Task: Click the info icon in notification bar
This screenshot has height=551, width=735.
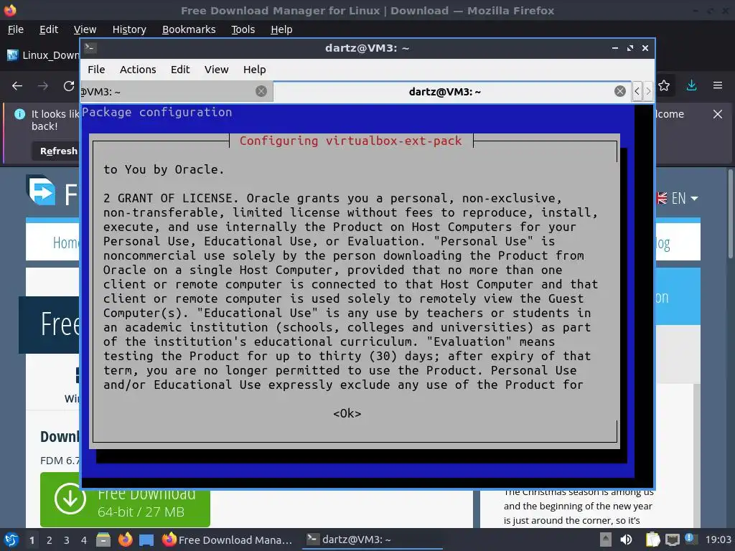Action: coord(19,114)
